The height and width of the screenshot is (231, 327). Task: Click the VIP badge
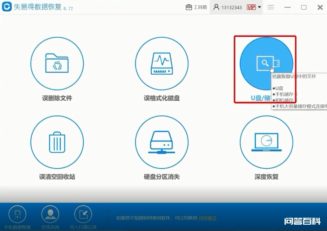(251, 7)
